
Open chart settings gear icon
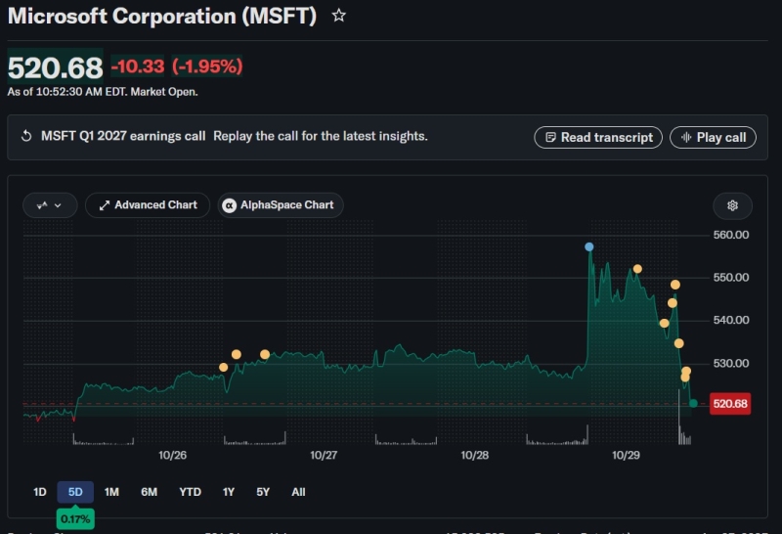[732, 205]
